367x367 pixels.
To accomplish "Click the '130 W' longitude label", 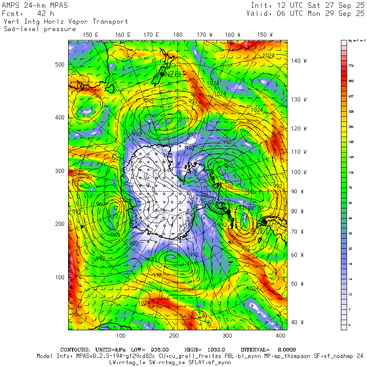I will [x=299, y=99].
